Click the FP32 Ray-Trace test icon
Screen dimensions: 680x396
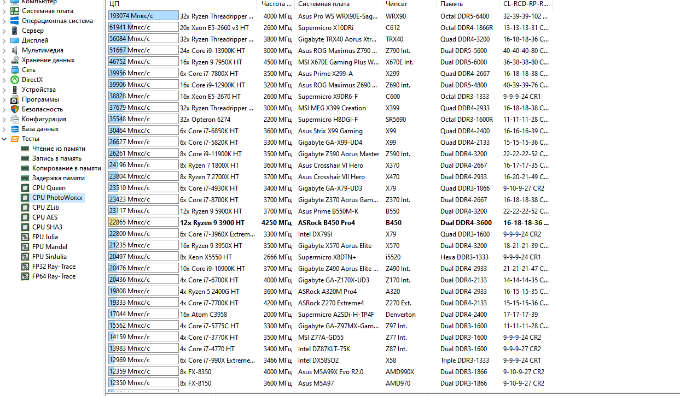click(x=25, y=267)
